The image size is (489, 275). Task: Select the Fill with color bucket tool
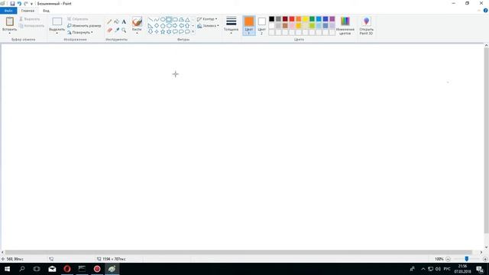pyautogui.click(x=116, y=22)
